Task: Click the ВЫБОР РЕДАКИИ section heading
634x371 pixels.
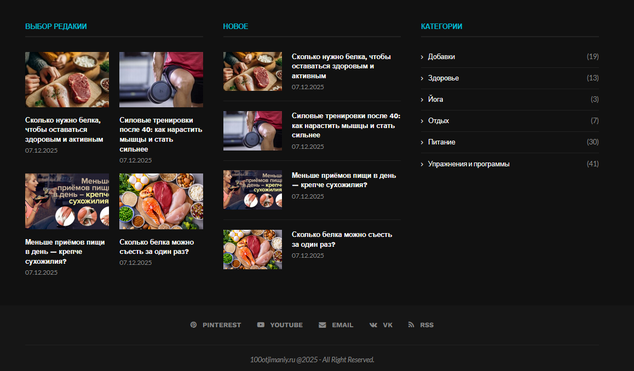Action: (56, 26)
